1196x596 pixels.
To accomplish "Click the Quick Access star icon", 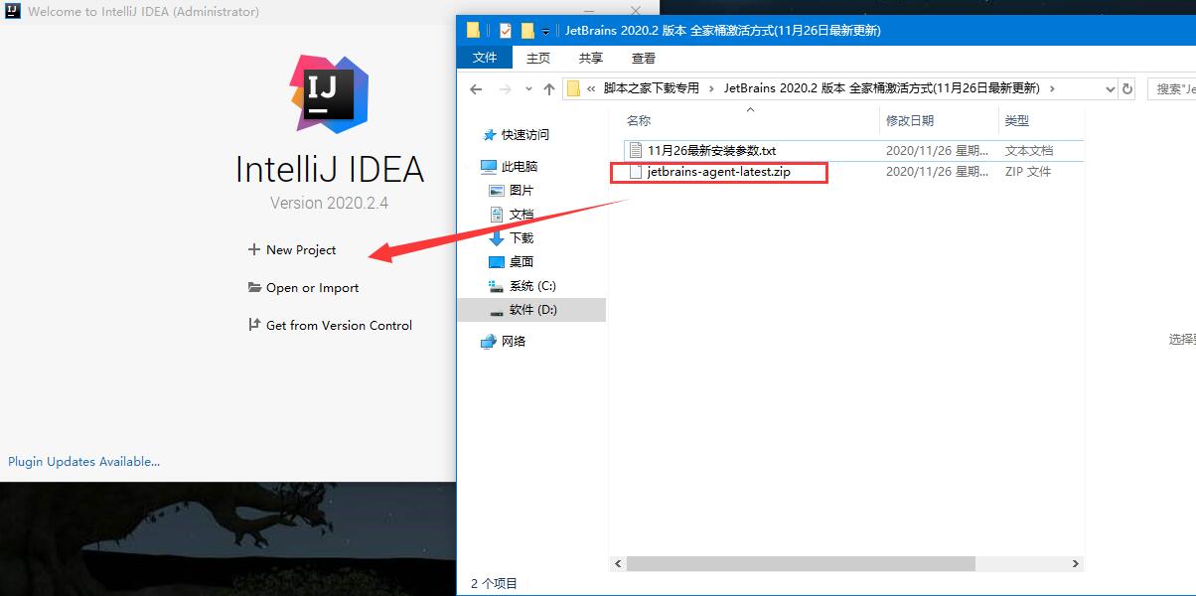I will pos(489,135).
